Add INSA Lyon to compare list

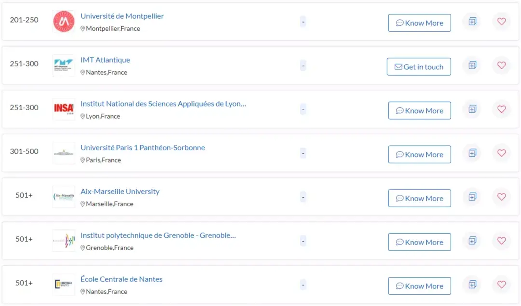click(x=472, y=109)
